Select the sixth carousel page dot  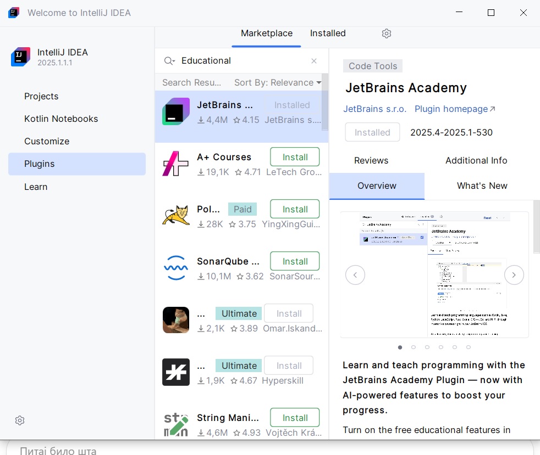469,347
